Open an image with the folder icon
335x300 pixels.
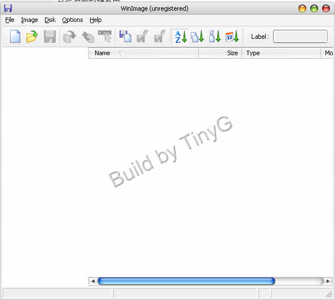[32, 37]
